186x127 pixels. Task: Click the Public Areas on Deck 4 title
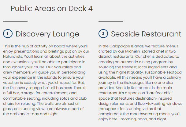coord(52,9)
